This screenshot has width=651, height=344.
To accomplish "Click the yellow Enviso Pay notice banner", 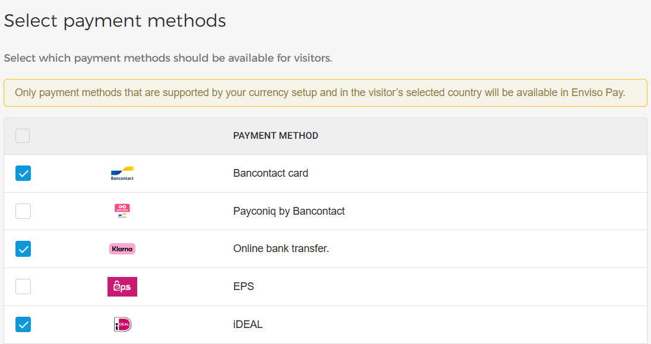I will pos(325,93).
